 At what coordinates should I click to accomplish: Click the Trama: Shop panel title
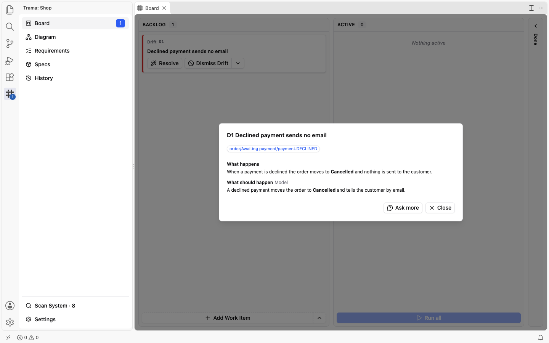37,8
